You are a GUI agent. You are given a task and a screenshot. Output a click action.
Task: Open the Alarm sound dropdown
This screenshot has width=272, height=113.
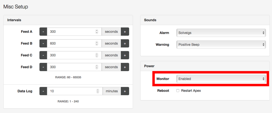[x=221, y=33]
